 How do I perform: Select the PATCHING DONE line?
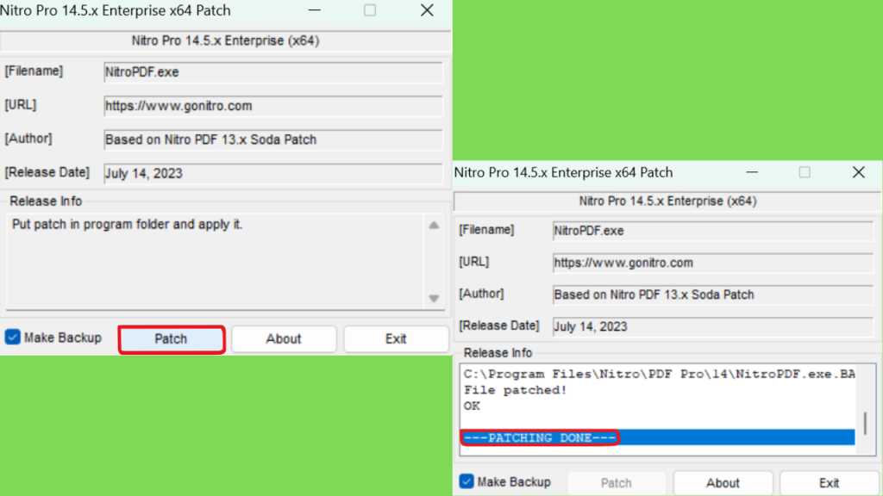click(658, 437)
